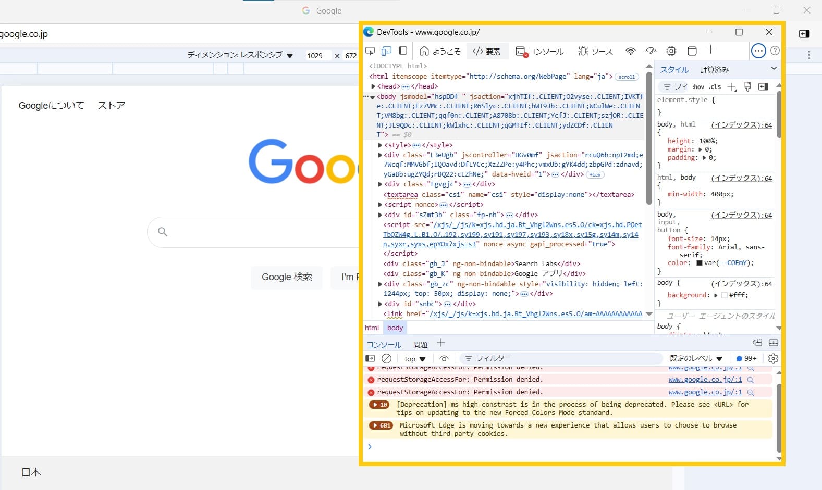Open the 既定のレベル log level dropdown
The width and height of the screenshot is (822, 490).
coord(696,358)
